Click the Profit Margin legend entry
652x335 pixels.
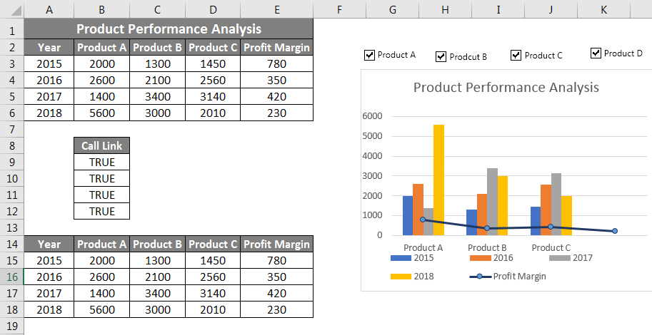click(x=508, y=277)
